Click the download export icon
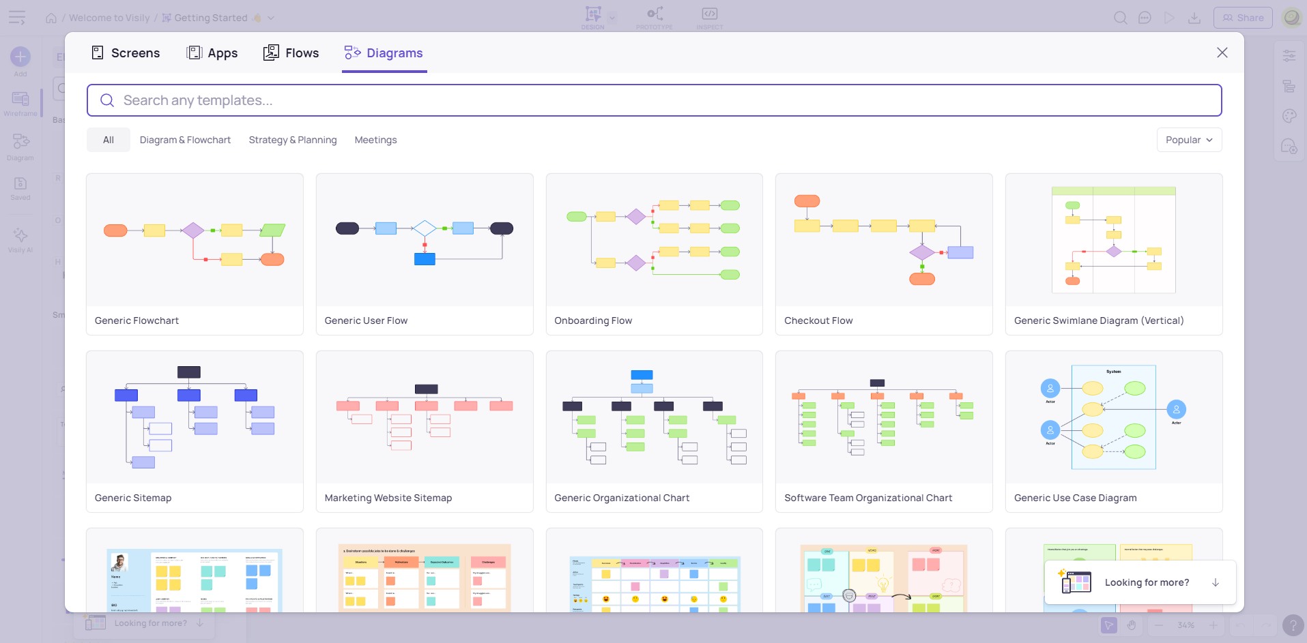1307x643 pixels. (x=1194, y=18)
